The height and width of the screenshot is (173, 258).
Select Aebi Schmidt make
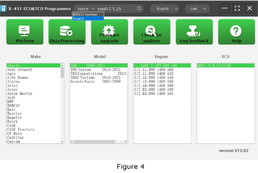[x=33, y=70]
